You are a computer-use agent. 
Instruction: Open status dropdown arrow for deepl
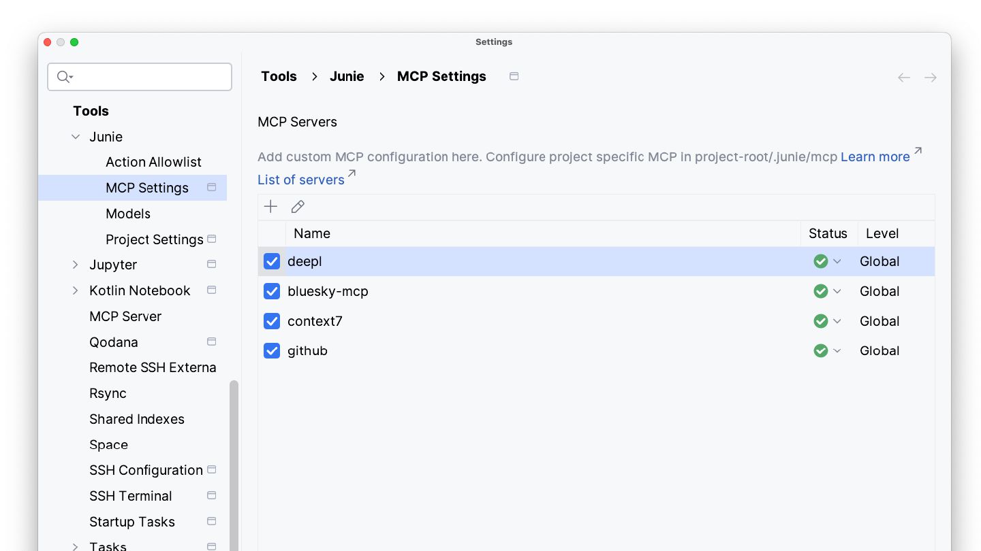[837, 261]
